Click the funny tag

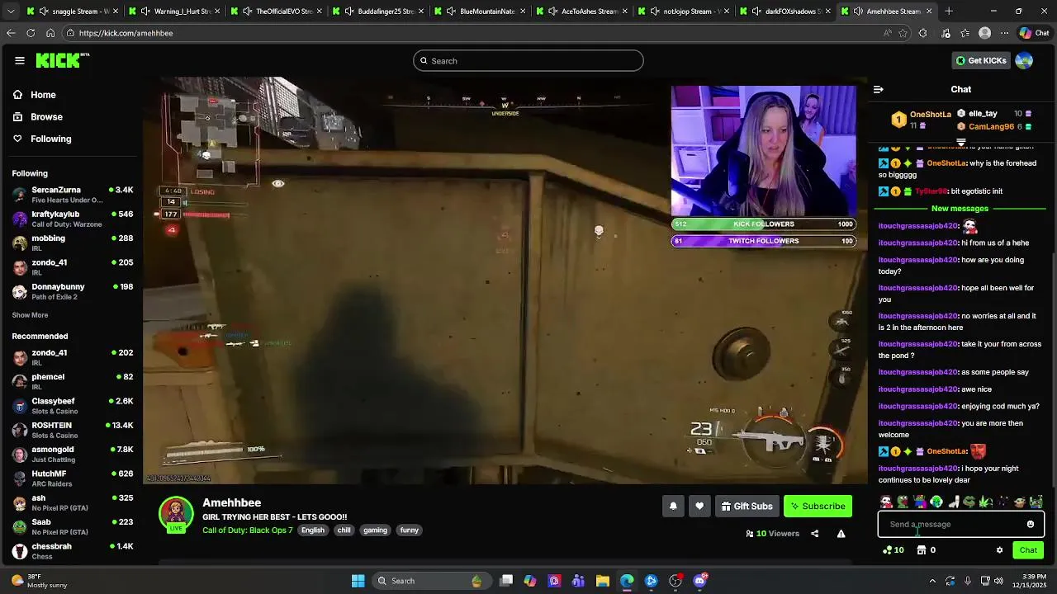point(410,530)
